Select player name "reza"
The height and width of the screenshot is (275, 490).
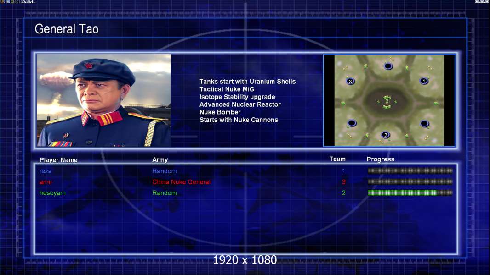click(x=46, y=171)
